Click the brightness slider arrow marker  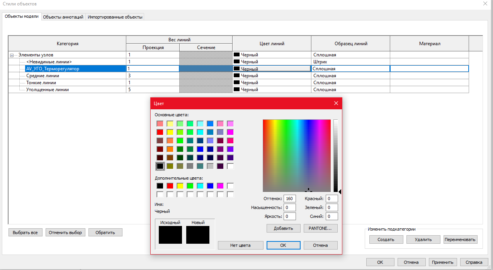(340, 191)
